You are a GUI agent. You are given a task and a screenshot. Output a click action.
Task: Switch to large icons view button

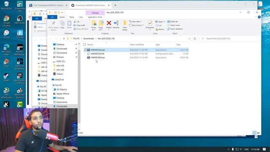coord(258,133)
